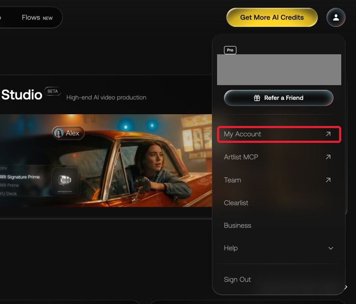Open the Studio car scene preview image

click(x=106, y=161)
